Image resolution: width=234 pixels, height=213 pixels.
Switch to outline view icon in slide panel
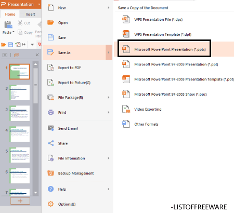[x=5, y=55]
